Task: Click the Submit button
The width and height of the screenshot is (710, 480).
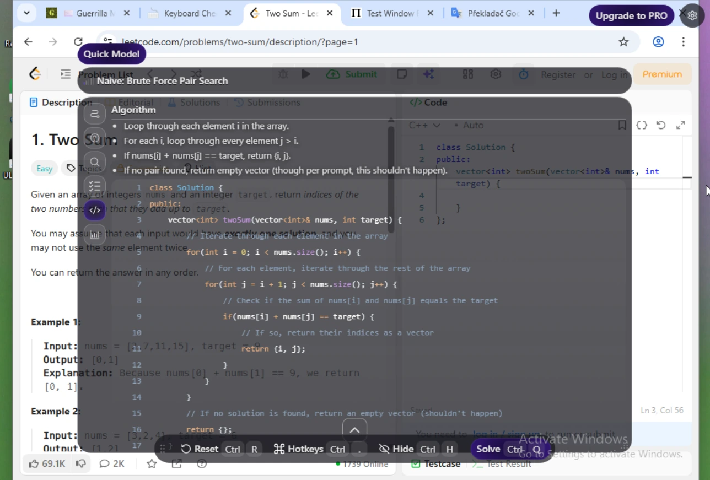Action: (352, 74)
